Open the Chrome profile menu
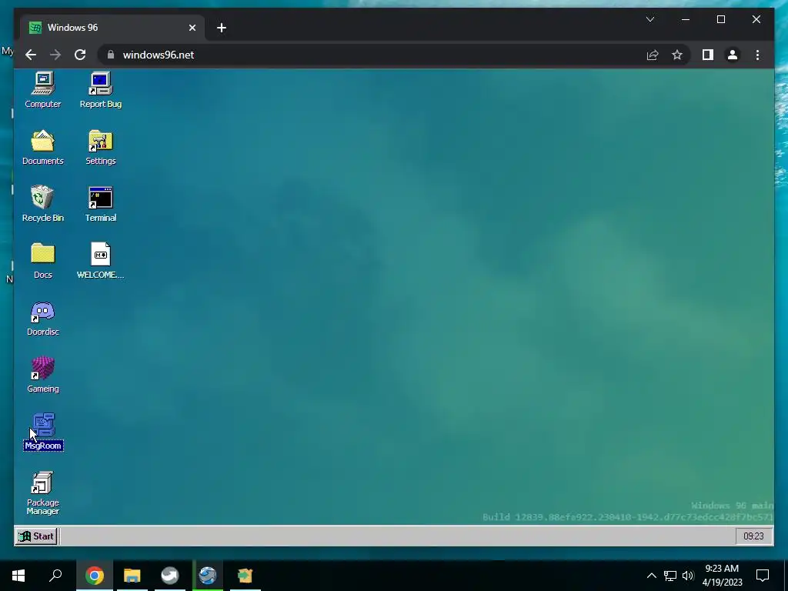 tap(733, 55)
